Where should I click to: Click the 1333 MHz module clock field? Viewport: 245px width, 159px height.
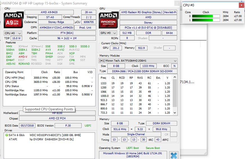click(x=148, y=66)
